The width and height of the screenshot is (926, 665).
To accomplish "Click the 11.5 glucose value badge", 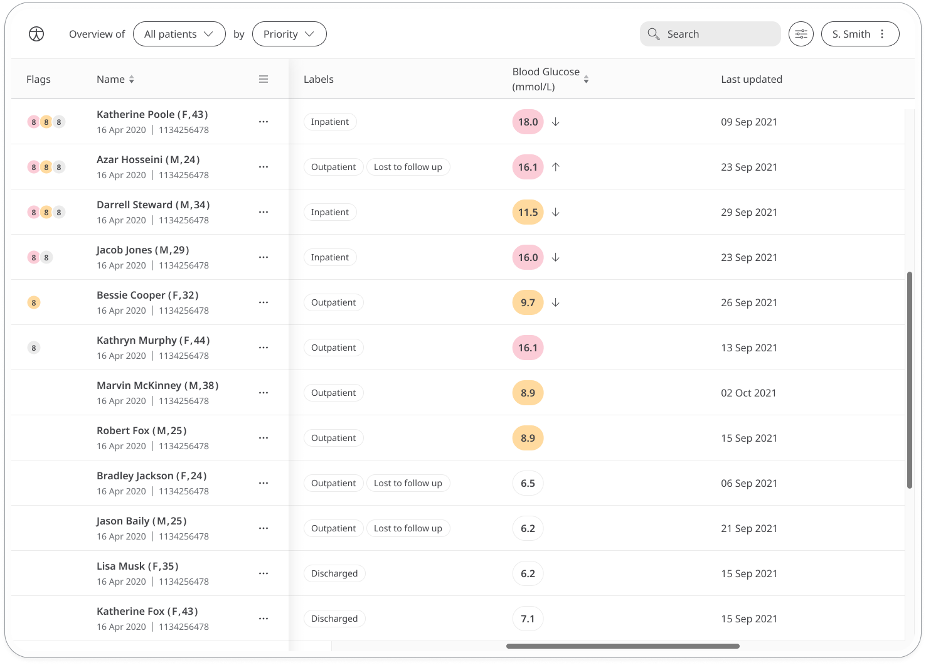I will tap(528, 212).
